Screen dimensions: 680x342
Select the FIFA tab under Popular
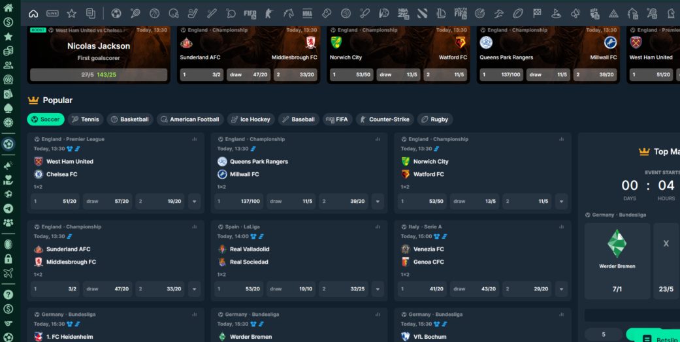[338, 119]
